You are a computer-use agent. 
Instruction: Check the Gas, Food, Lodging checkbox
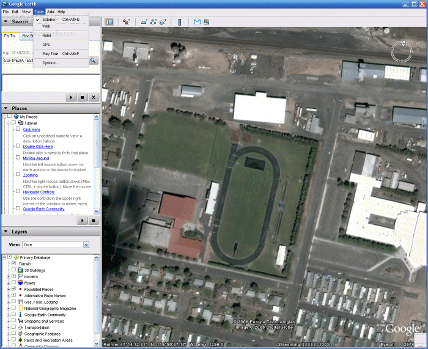pos(13,301)
